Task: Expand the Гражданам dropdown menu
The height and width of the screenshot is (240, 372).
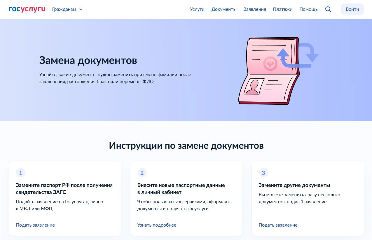Action: point(64,9)
